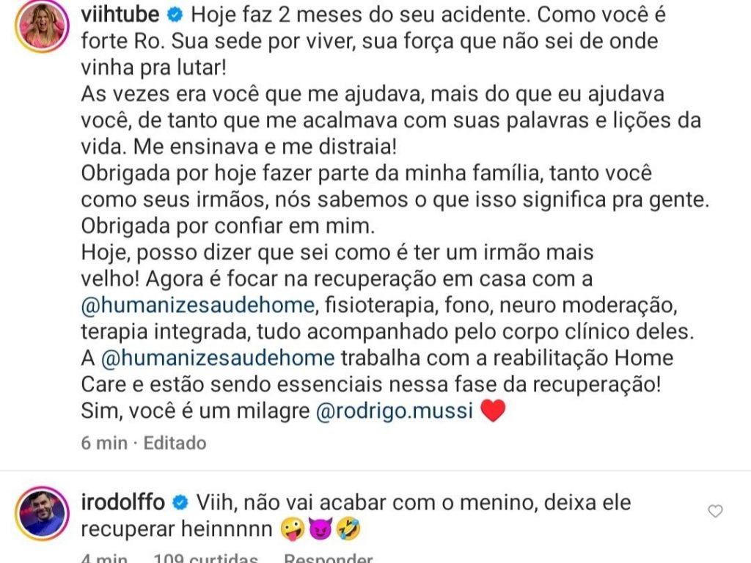Click the verified badge beside viihtube
751x563 pixels.
click(175, 15)
